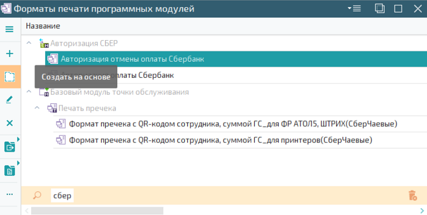Click the Печать пречека node icon
Image resolution: width=427 pixels, height=215 pixels.
click(52, 108)
